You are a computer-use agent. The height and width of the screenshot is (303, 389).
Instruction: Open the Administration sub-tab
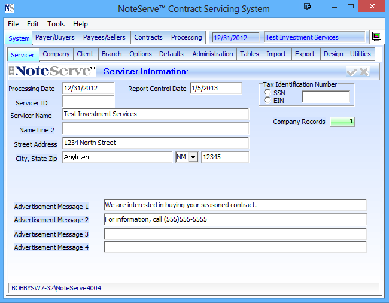point(212,54)
